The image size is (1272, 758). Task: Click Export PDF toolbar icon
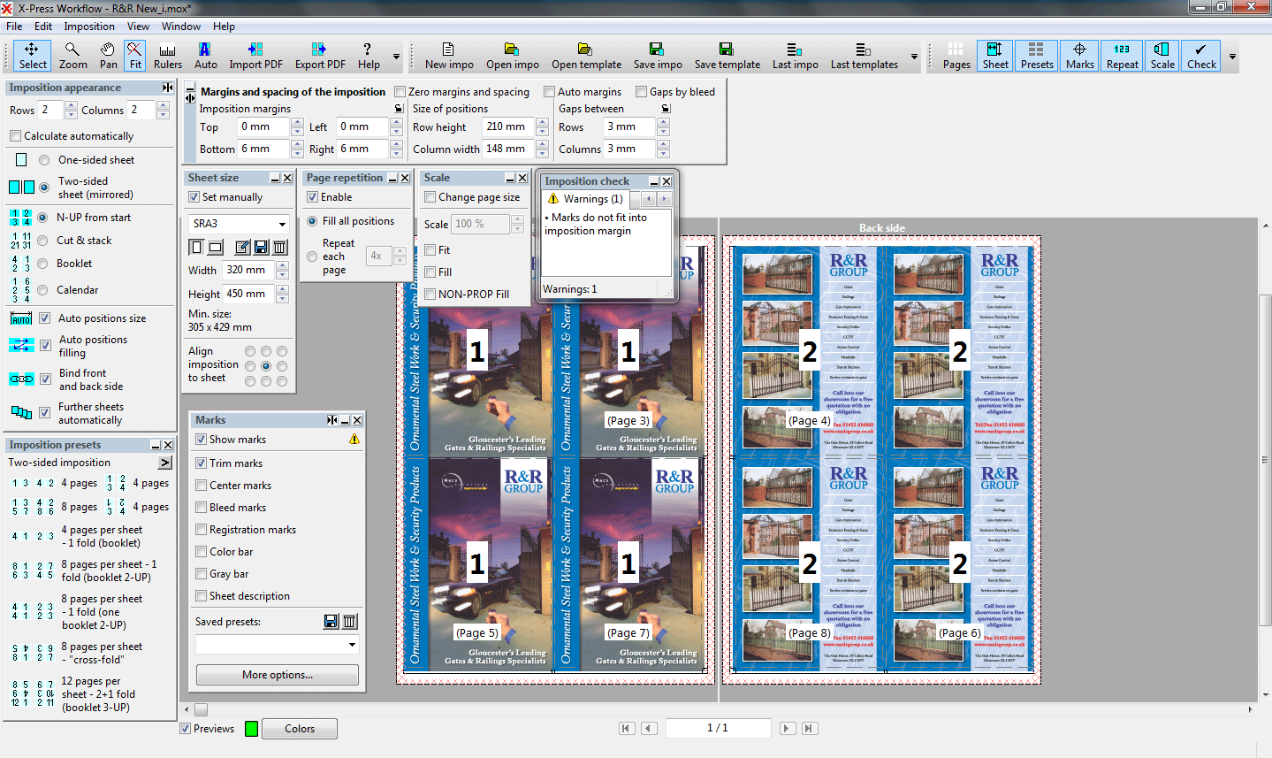[x=319, y=56]
